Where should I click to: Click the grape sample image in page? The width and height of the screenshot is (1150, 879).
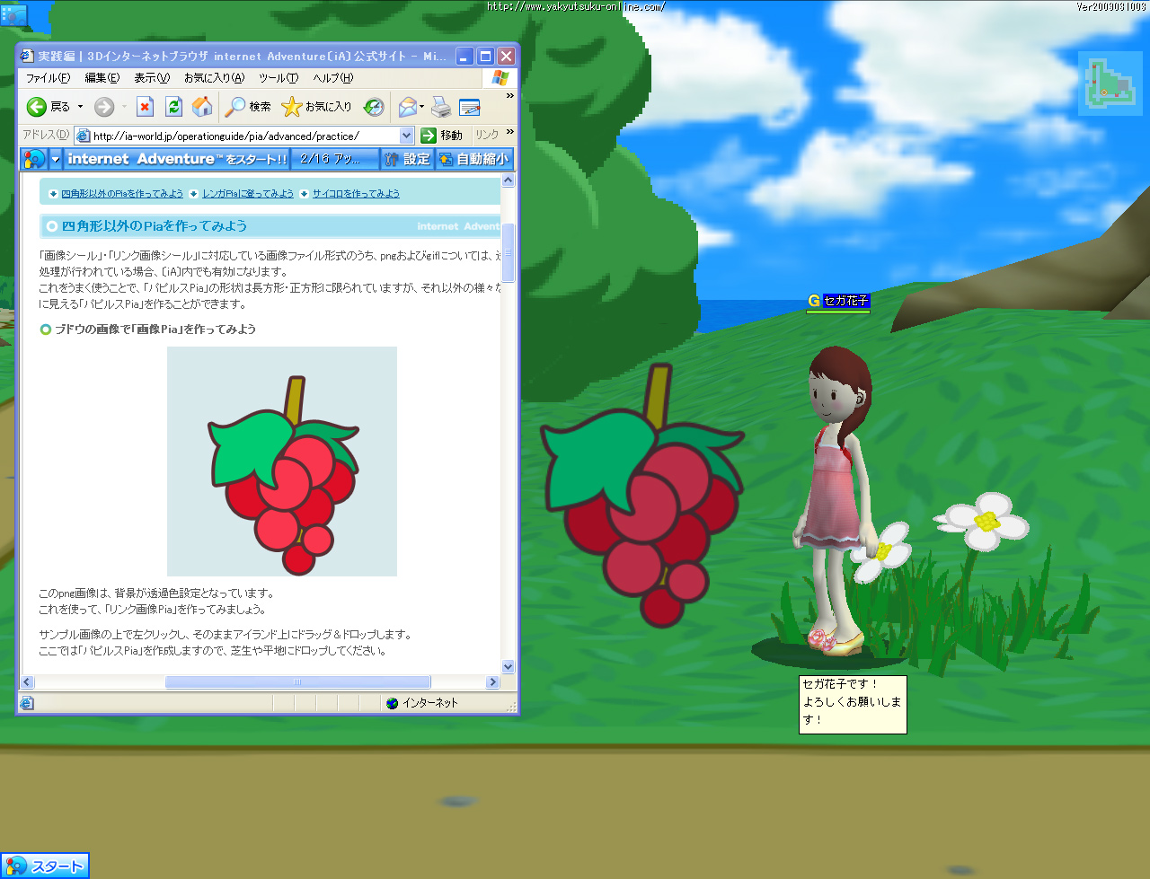[x=282, y=461]
